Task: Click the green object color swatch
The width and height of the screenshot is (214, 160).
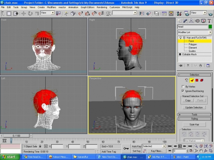Action: (210, 27)
